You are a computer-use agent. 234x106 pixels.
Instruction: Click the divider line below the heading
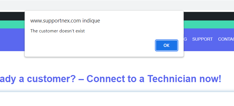pyautogui.click(x=117, y=91)
